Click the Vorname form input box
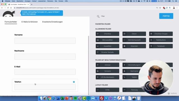 (45, 41)
